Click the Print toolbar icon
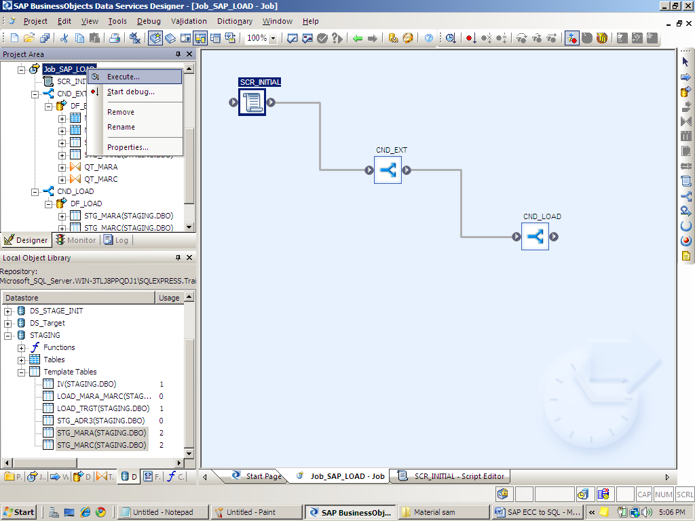 pyautogui.click(x=115, y=38)
